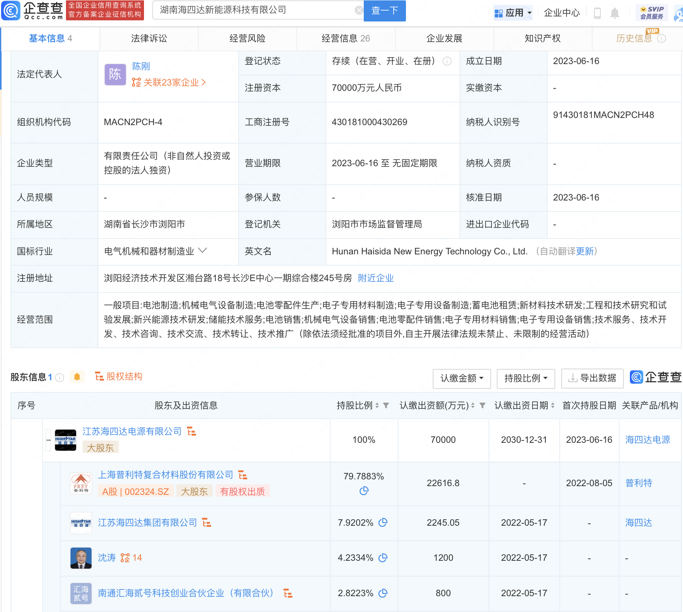This screenshot has width=683, height=612.
Task: Open the 附近企业 link by address
Action: (x=375, y=278)
